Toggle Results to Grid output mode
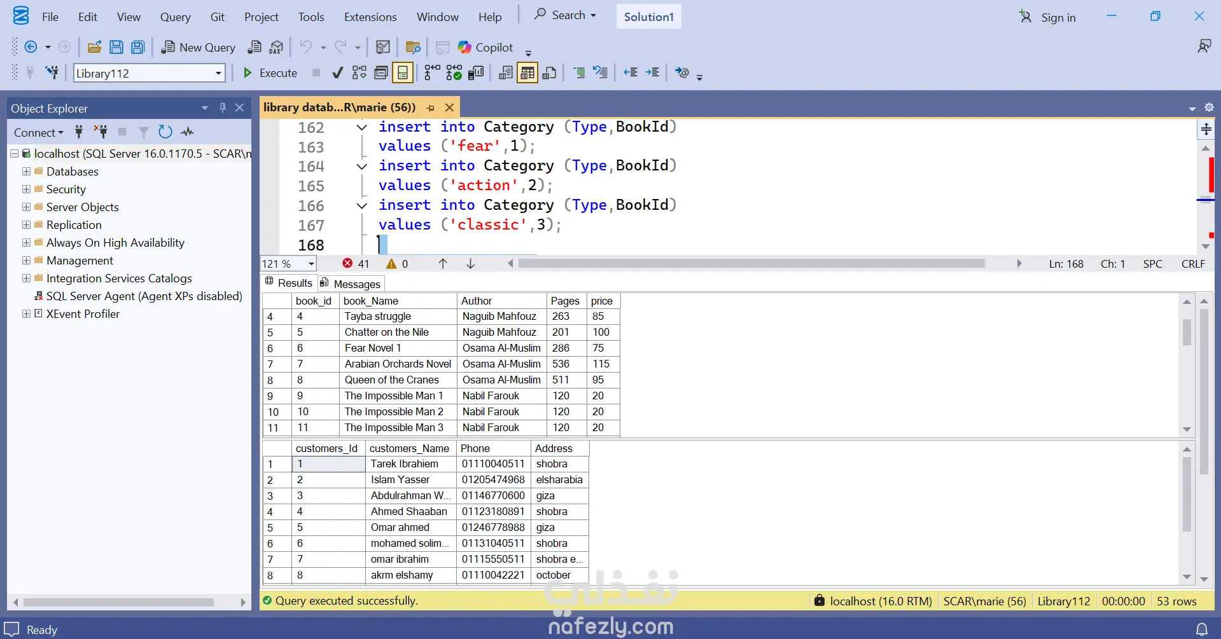This screenshot has width=1221, height=639. (527, 73)
